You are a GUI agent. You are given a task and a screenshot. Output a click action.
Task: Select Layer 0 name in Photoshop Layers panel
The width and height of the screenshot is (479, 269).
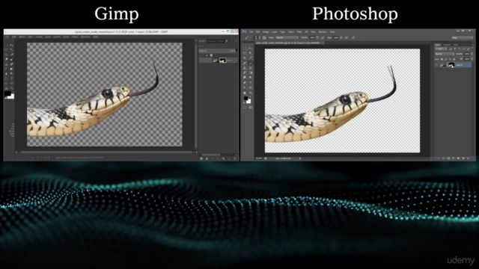click(459, 65)
